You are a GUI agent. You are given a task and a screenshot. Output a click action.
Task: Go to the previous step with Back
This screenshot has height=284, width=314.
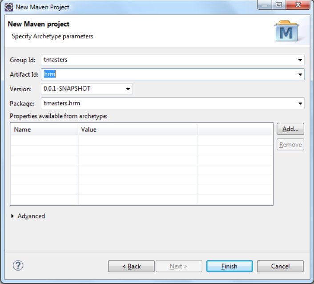tap(131, 266)
